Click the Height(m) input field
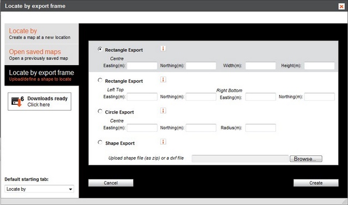This screenshot has width=348, height=205. pyautogui.click(x=320, y=65)
